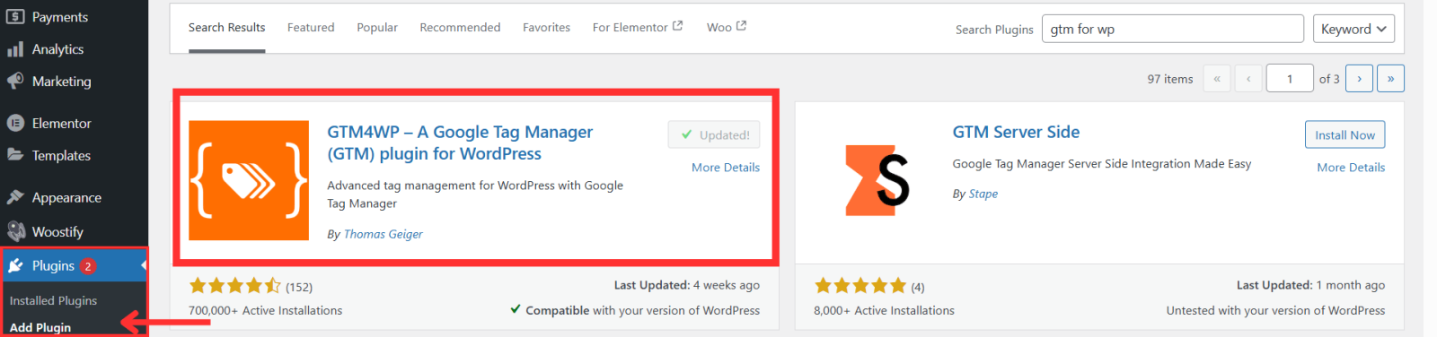The height and width of the screenshot is (337, 1437).
Task: Click the Plugins plug icon
Action: click(15, 265)
